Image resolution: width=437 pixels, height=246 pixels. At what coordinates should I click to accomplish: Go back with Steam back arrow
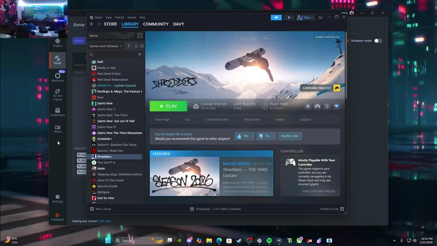click(x=91, y=24)
